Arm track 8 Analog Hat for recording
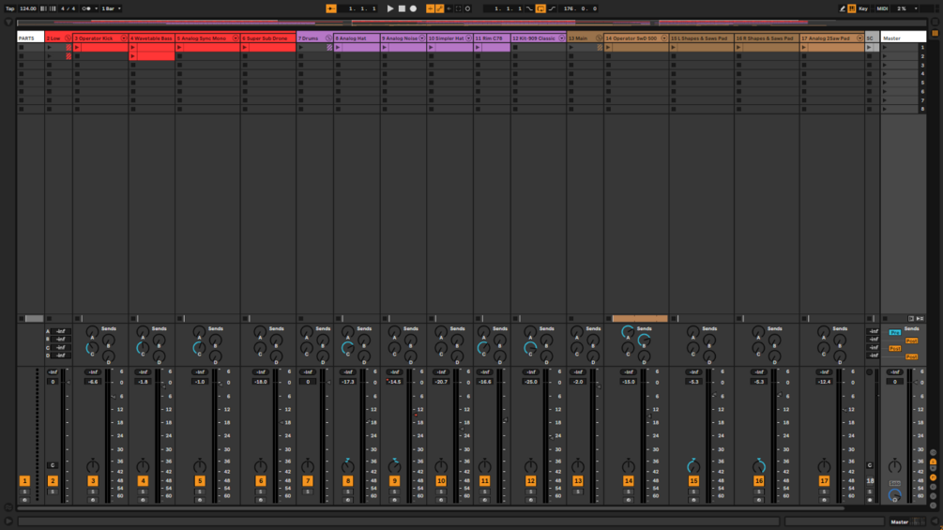Viewport: 943px width, 530px height. [x=347, y=500]
